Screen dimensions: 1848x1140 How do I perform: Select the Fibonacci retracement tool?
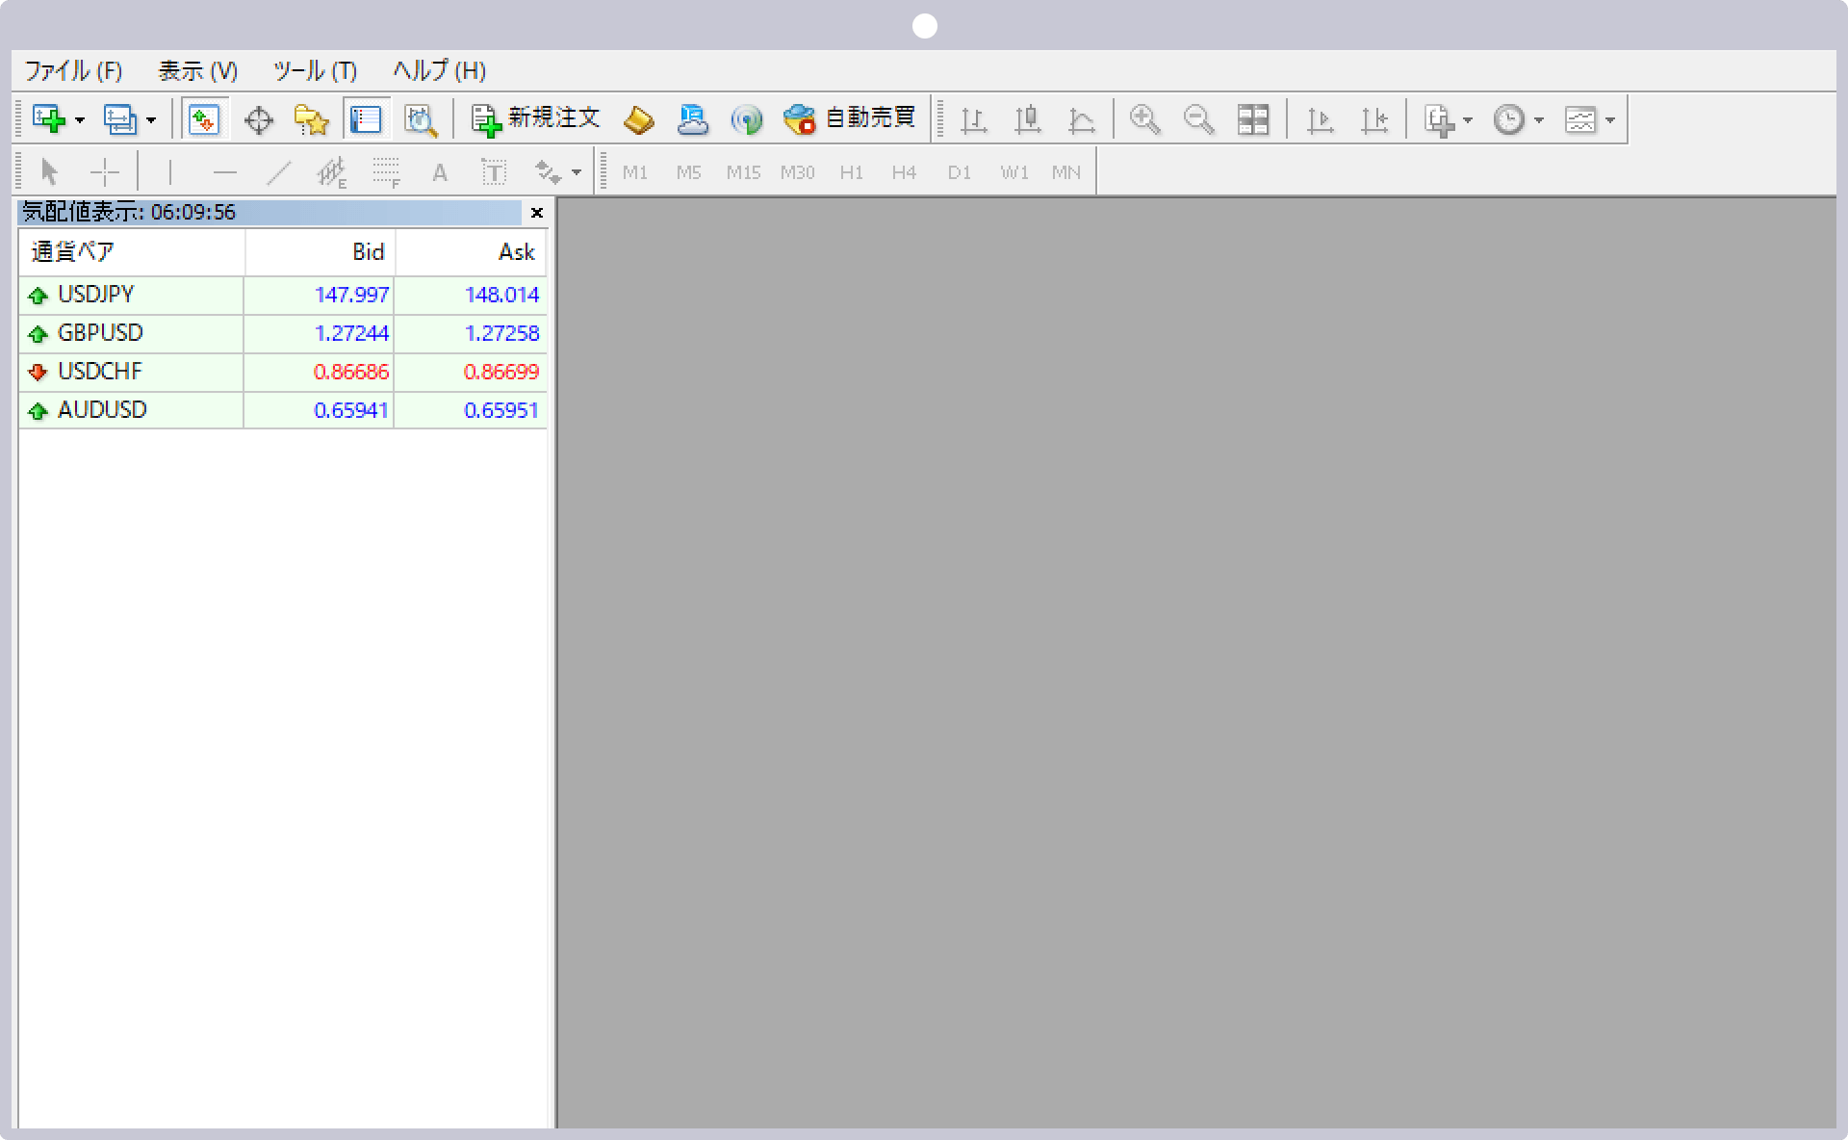(386, 172)
